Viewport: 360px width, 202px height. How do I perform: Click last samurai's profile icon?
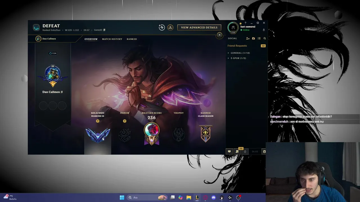[x=233, y=27]
